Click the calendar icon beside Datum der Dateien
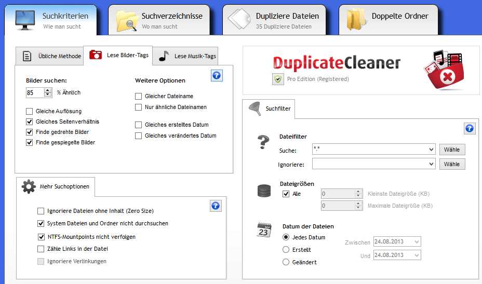 [264, 230]
